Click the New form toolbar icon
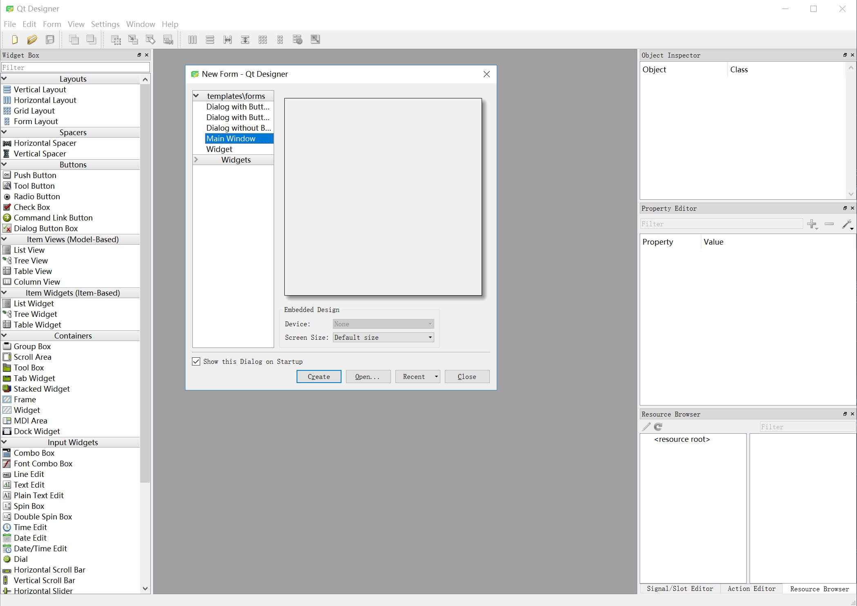857x606 pixels. [15, 40]
